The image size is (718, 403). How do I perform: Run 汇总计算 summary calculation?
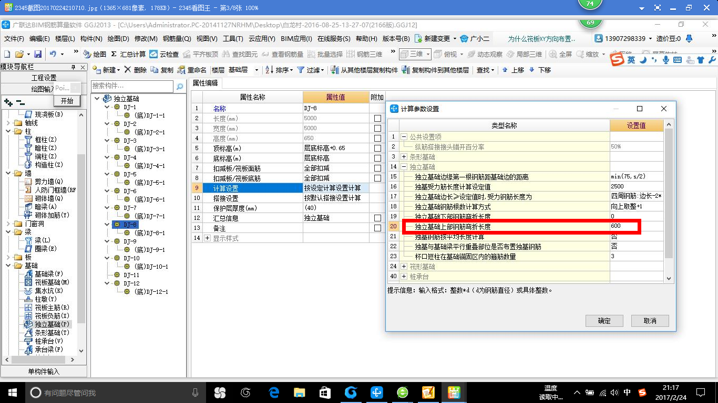(x=128, y=54)
